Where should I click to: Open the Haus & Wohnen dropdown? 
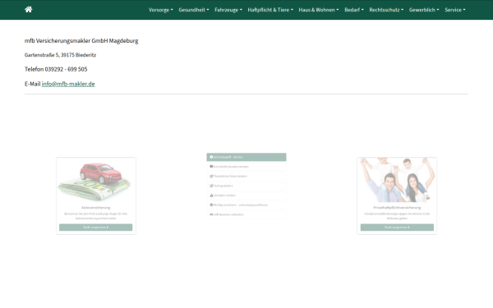[x=319, y=10]
